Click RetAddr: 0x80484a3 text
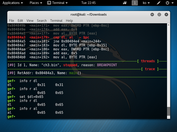Screen dimensions: 177x132 coord(35,73)
